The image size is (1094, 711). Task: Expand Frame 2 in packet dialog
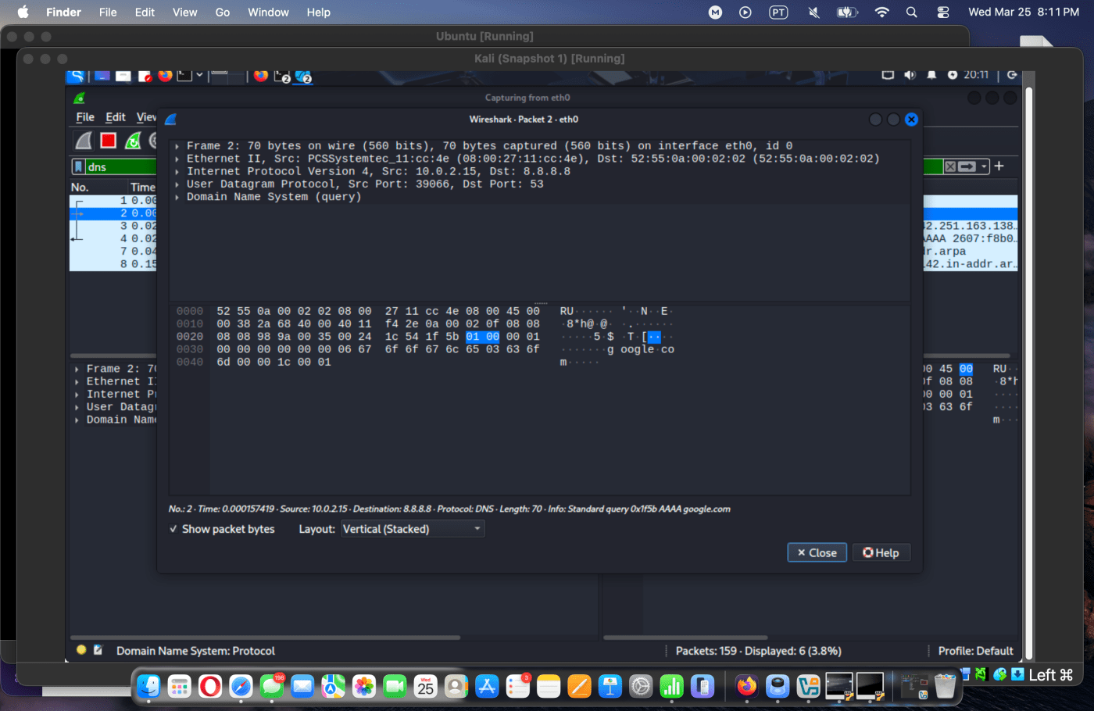[177, 146]
